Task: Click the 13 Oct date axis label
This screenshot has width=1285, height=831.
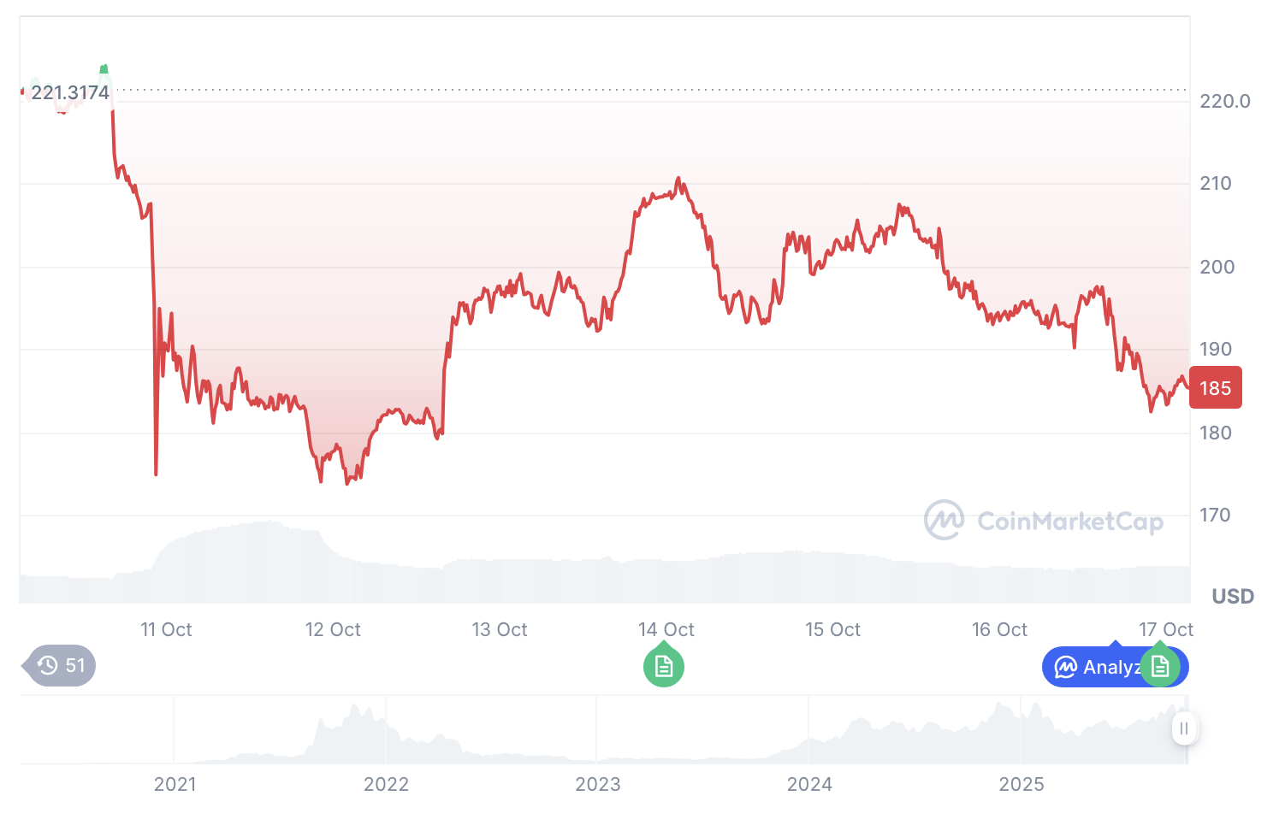Action: (x=500, y=630)
